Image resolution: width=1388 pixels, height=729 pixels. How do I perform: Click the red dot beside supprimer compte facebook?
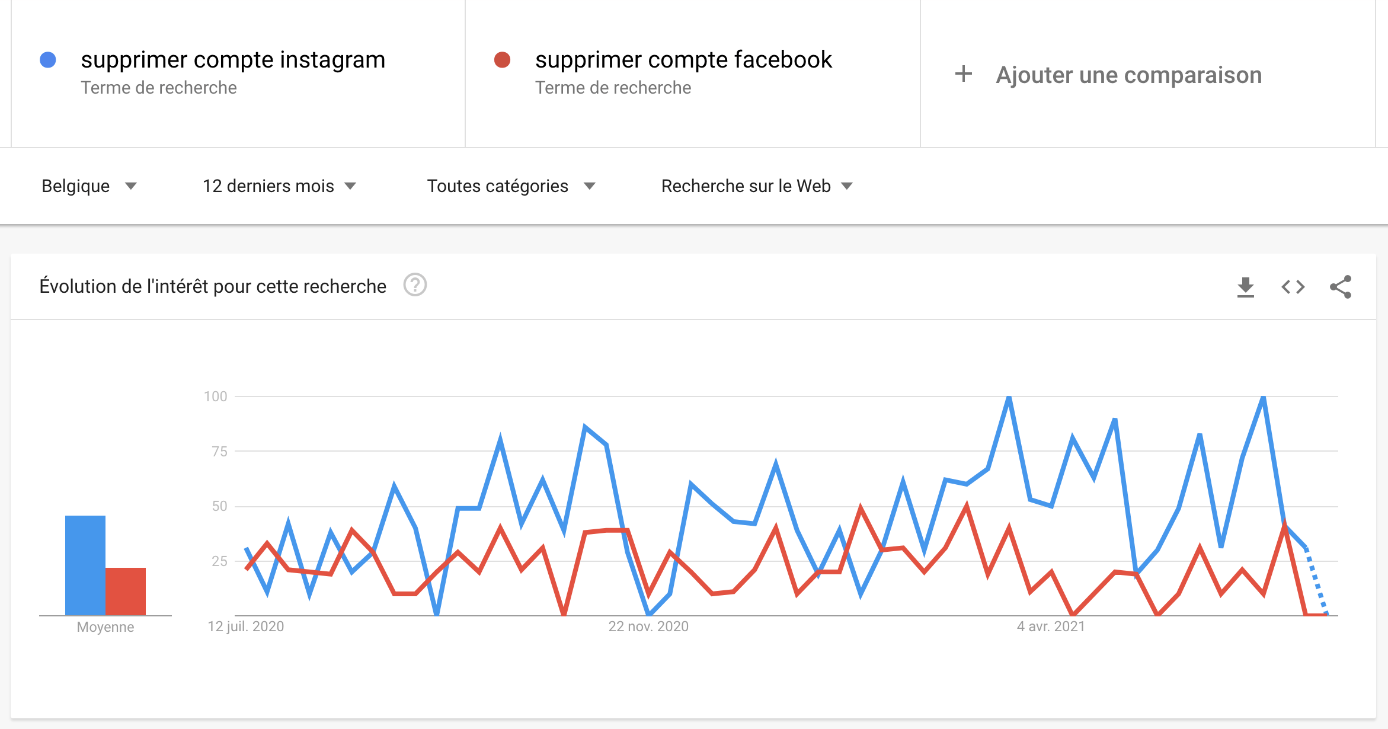pyautogui.click(x=503, y=59)
